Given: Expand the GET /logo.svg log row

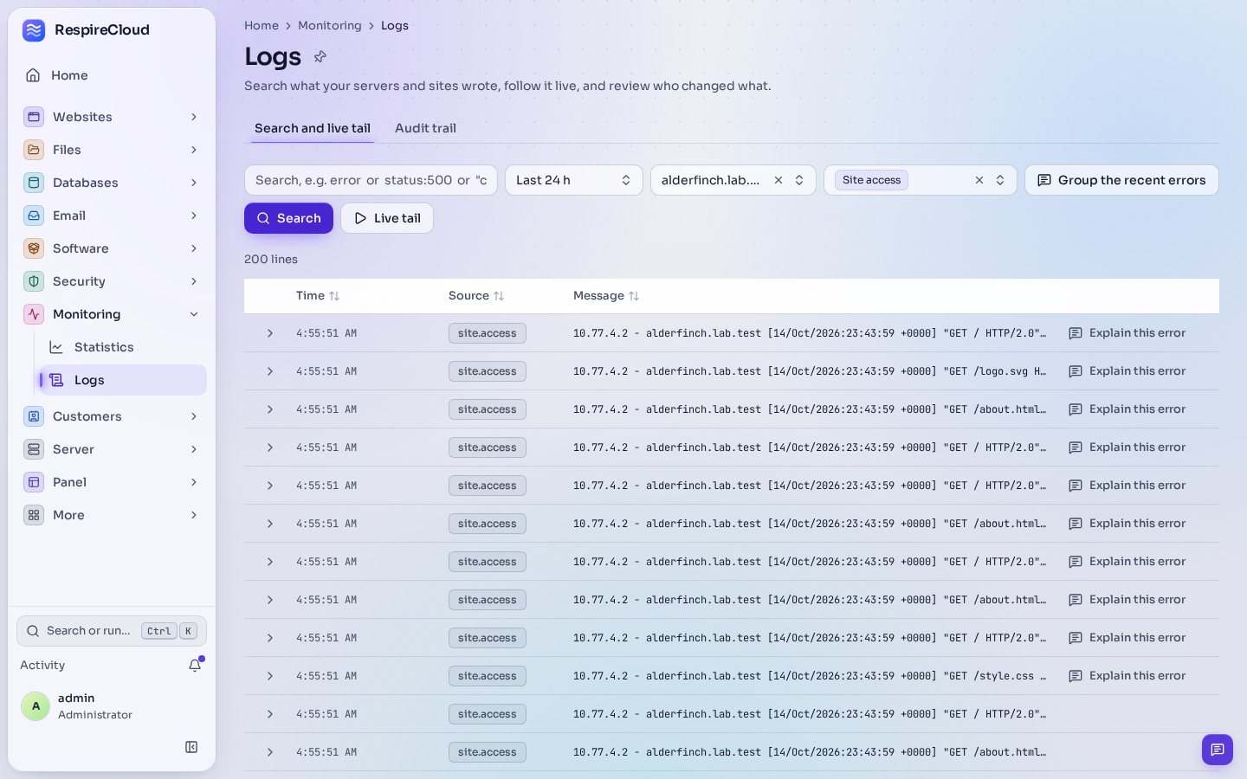Looking at the screenshot, I should [x=270, y=371].
